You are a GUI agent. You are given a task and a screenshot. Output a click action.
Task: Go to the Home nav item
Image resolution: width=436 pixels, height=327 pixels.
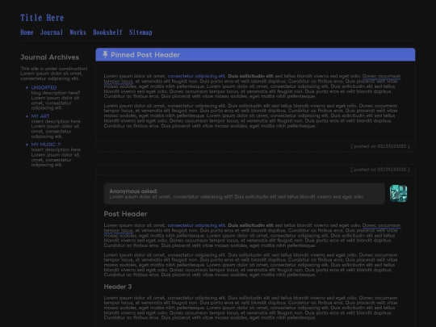[x=27, y=32]
